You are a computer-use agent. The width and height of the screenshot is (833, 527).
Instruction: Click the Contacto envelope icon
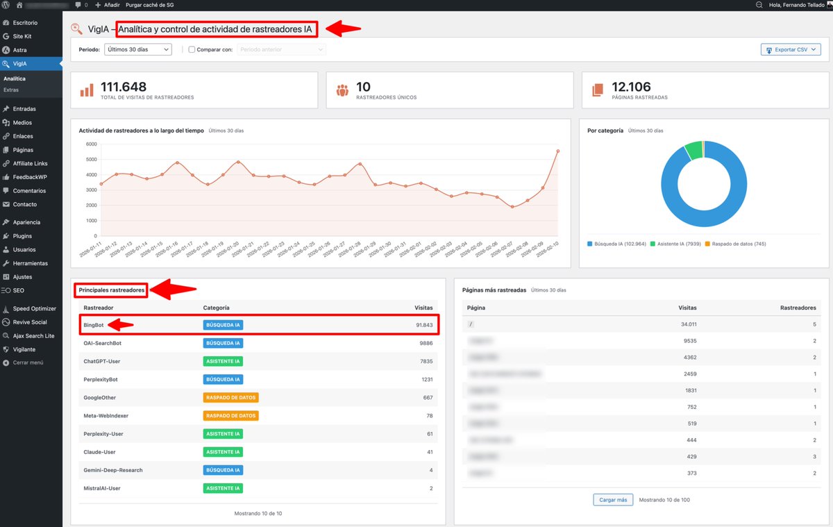[x=6, y=204]
